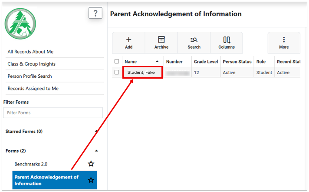Star the Benchmarks 2.0 form

[x=91, y=164]
